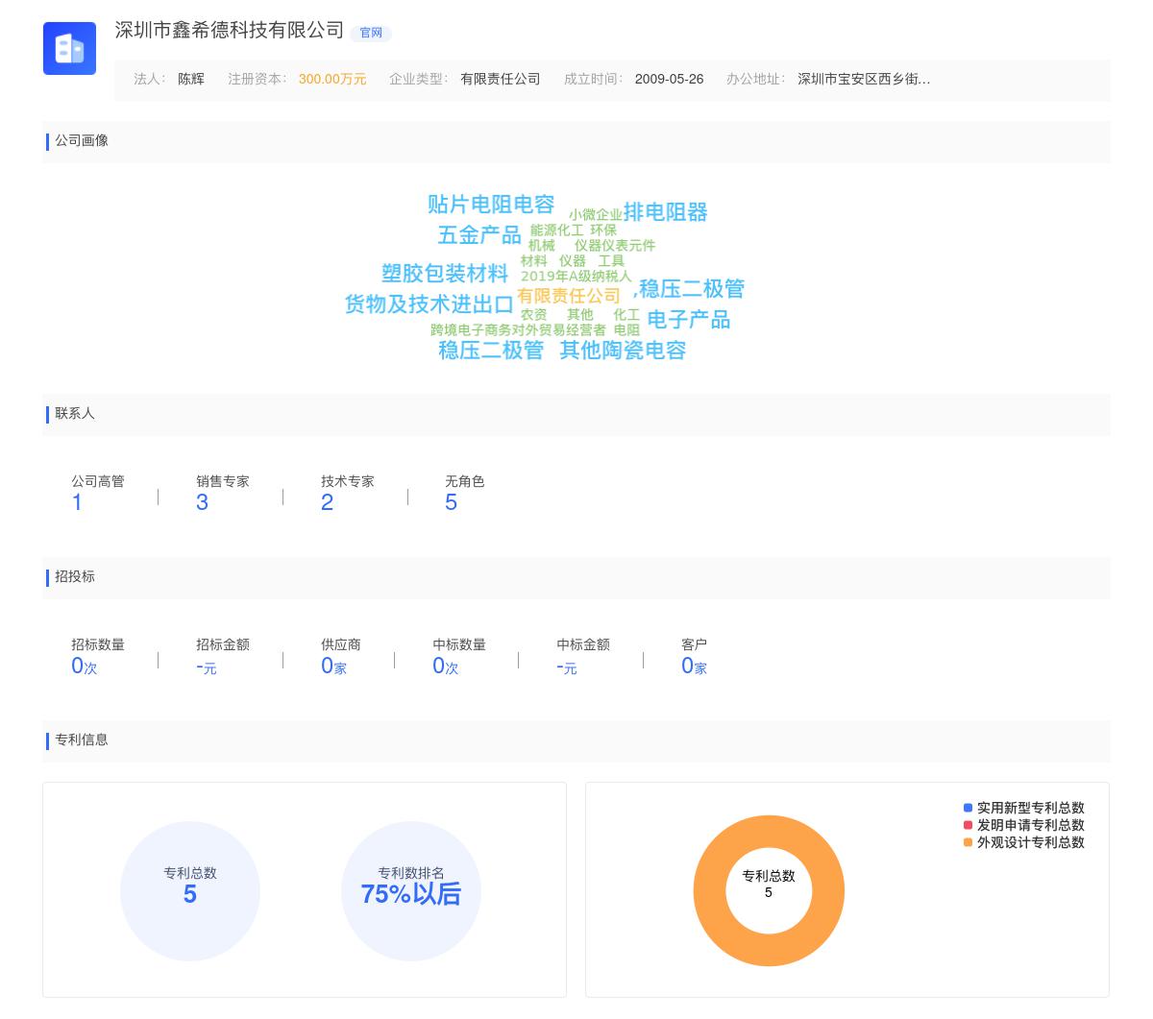Click 中标数量 value 0次
Image resolution: width=1153 pixels, height=1019 pixels.
click(x=445, y=667)
